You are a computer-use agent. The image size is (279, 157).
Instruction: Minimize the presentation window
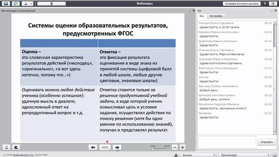190,11
